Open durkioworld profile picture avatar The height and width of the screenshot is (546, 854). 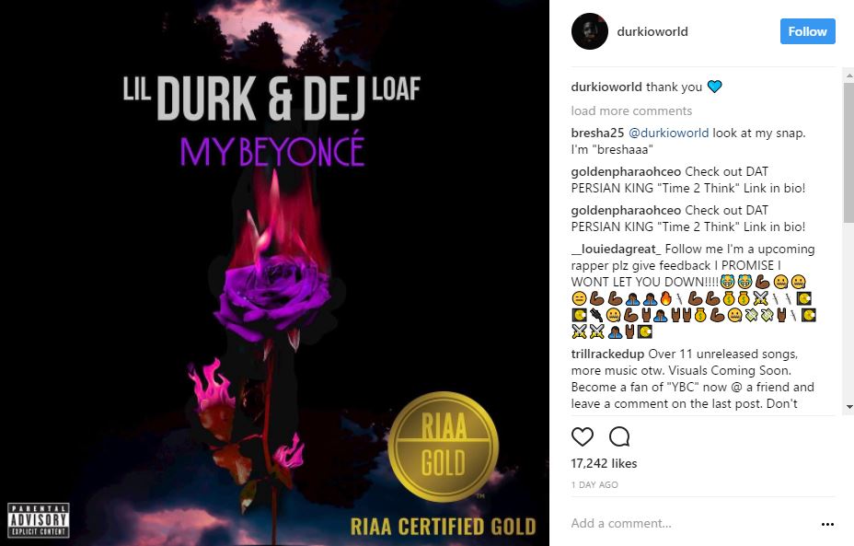tap(589, 31)
